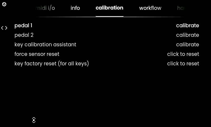Open the partially visible tab after workflow
The height and width of the screenshot is (127, 211).
click(181, 8)
